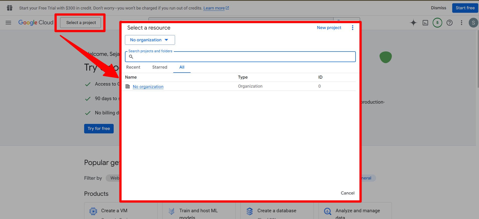
Task: Click the Organization type cell
Action: 250,86
